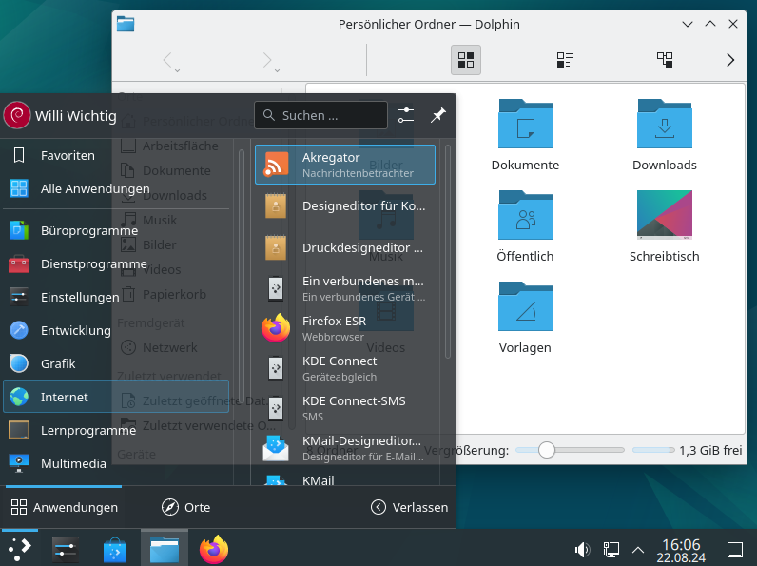Open KDE Connect-SMS entry
This screenshot has height=566, width=757.
344,408
